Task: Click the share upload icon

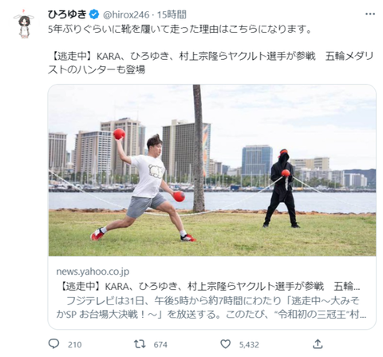Action: [x=318, y=344]
